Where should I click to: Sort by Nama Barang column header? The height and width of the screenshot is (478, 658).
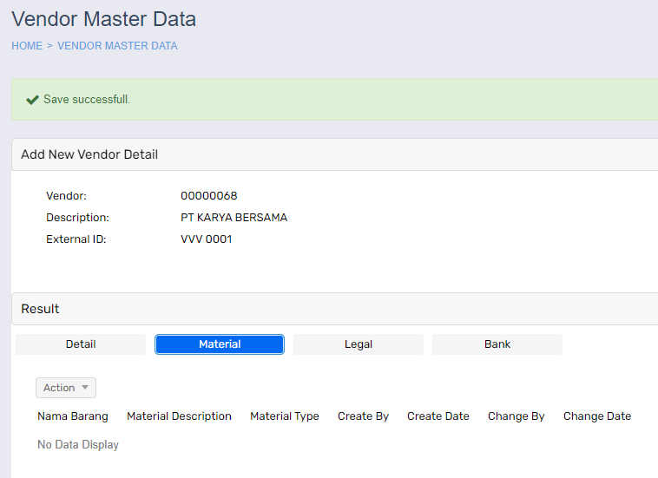coord(73,416)
